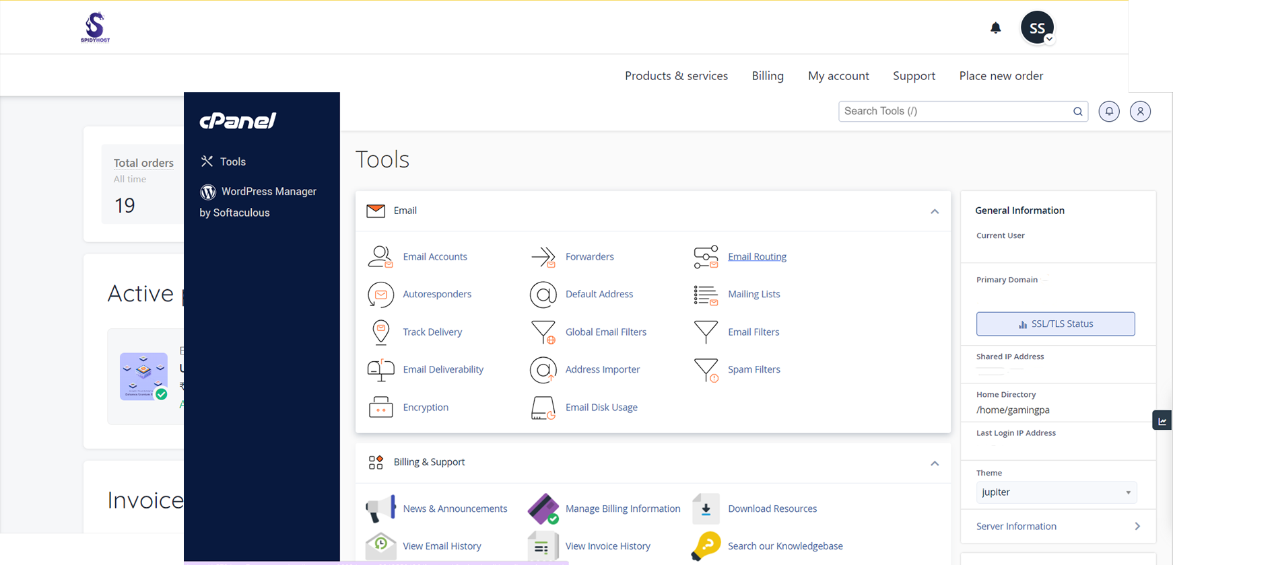Click the SpidyHost notification bell
The width and height of the screenshot is (1274, 565).
click(996, 28)
